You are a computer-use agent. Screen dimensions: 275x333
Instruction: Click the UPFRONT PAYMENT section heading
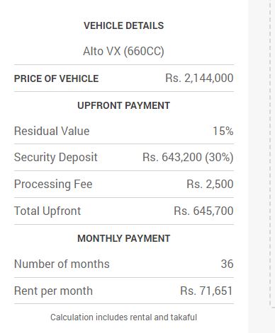(x=123, y=105)
